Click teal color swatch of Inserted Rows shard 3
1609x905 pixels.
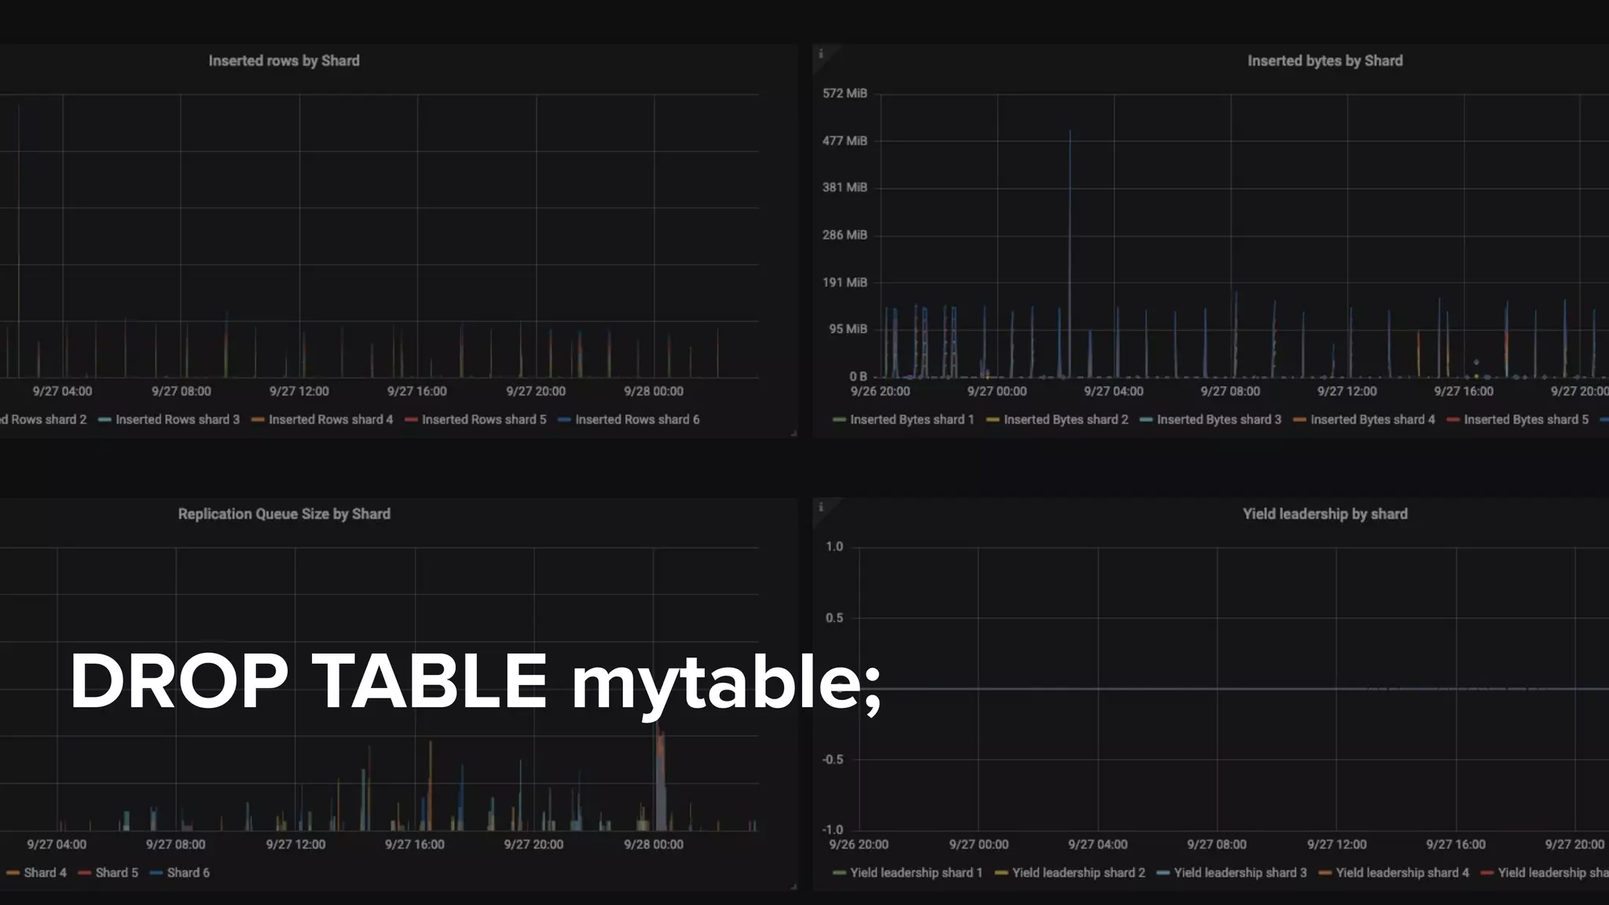pyautogui.click(x=104, y=420)
